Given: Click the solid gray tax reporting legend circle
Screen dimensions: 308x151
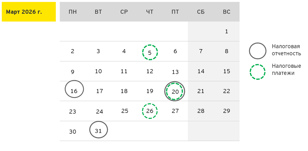Looking at the screenshot, I should coord(258,51).
